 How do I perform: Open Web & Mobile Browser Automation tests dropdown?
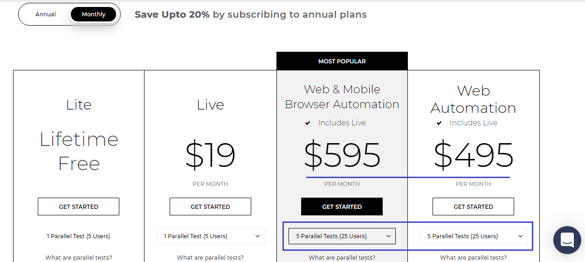coord(342,236)
